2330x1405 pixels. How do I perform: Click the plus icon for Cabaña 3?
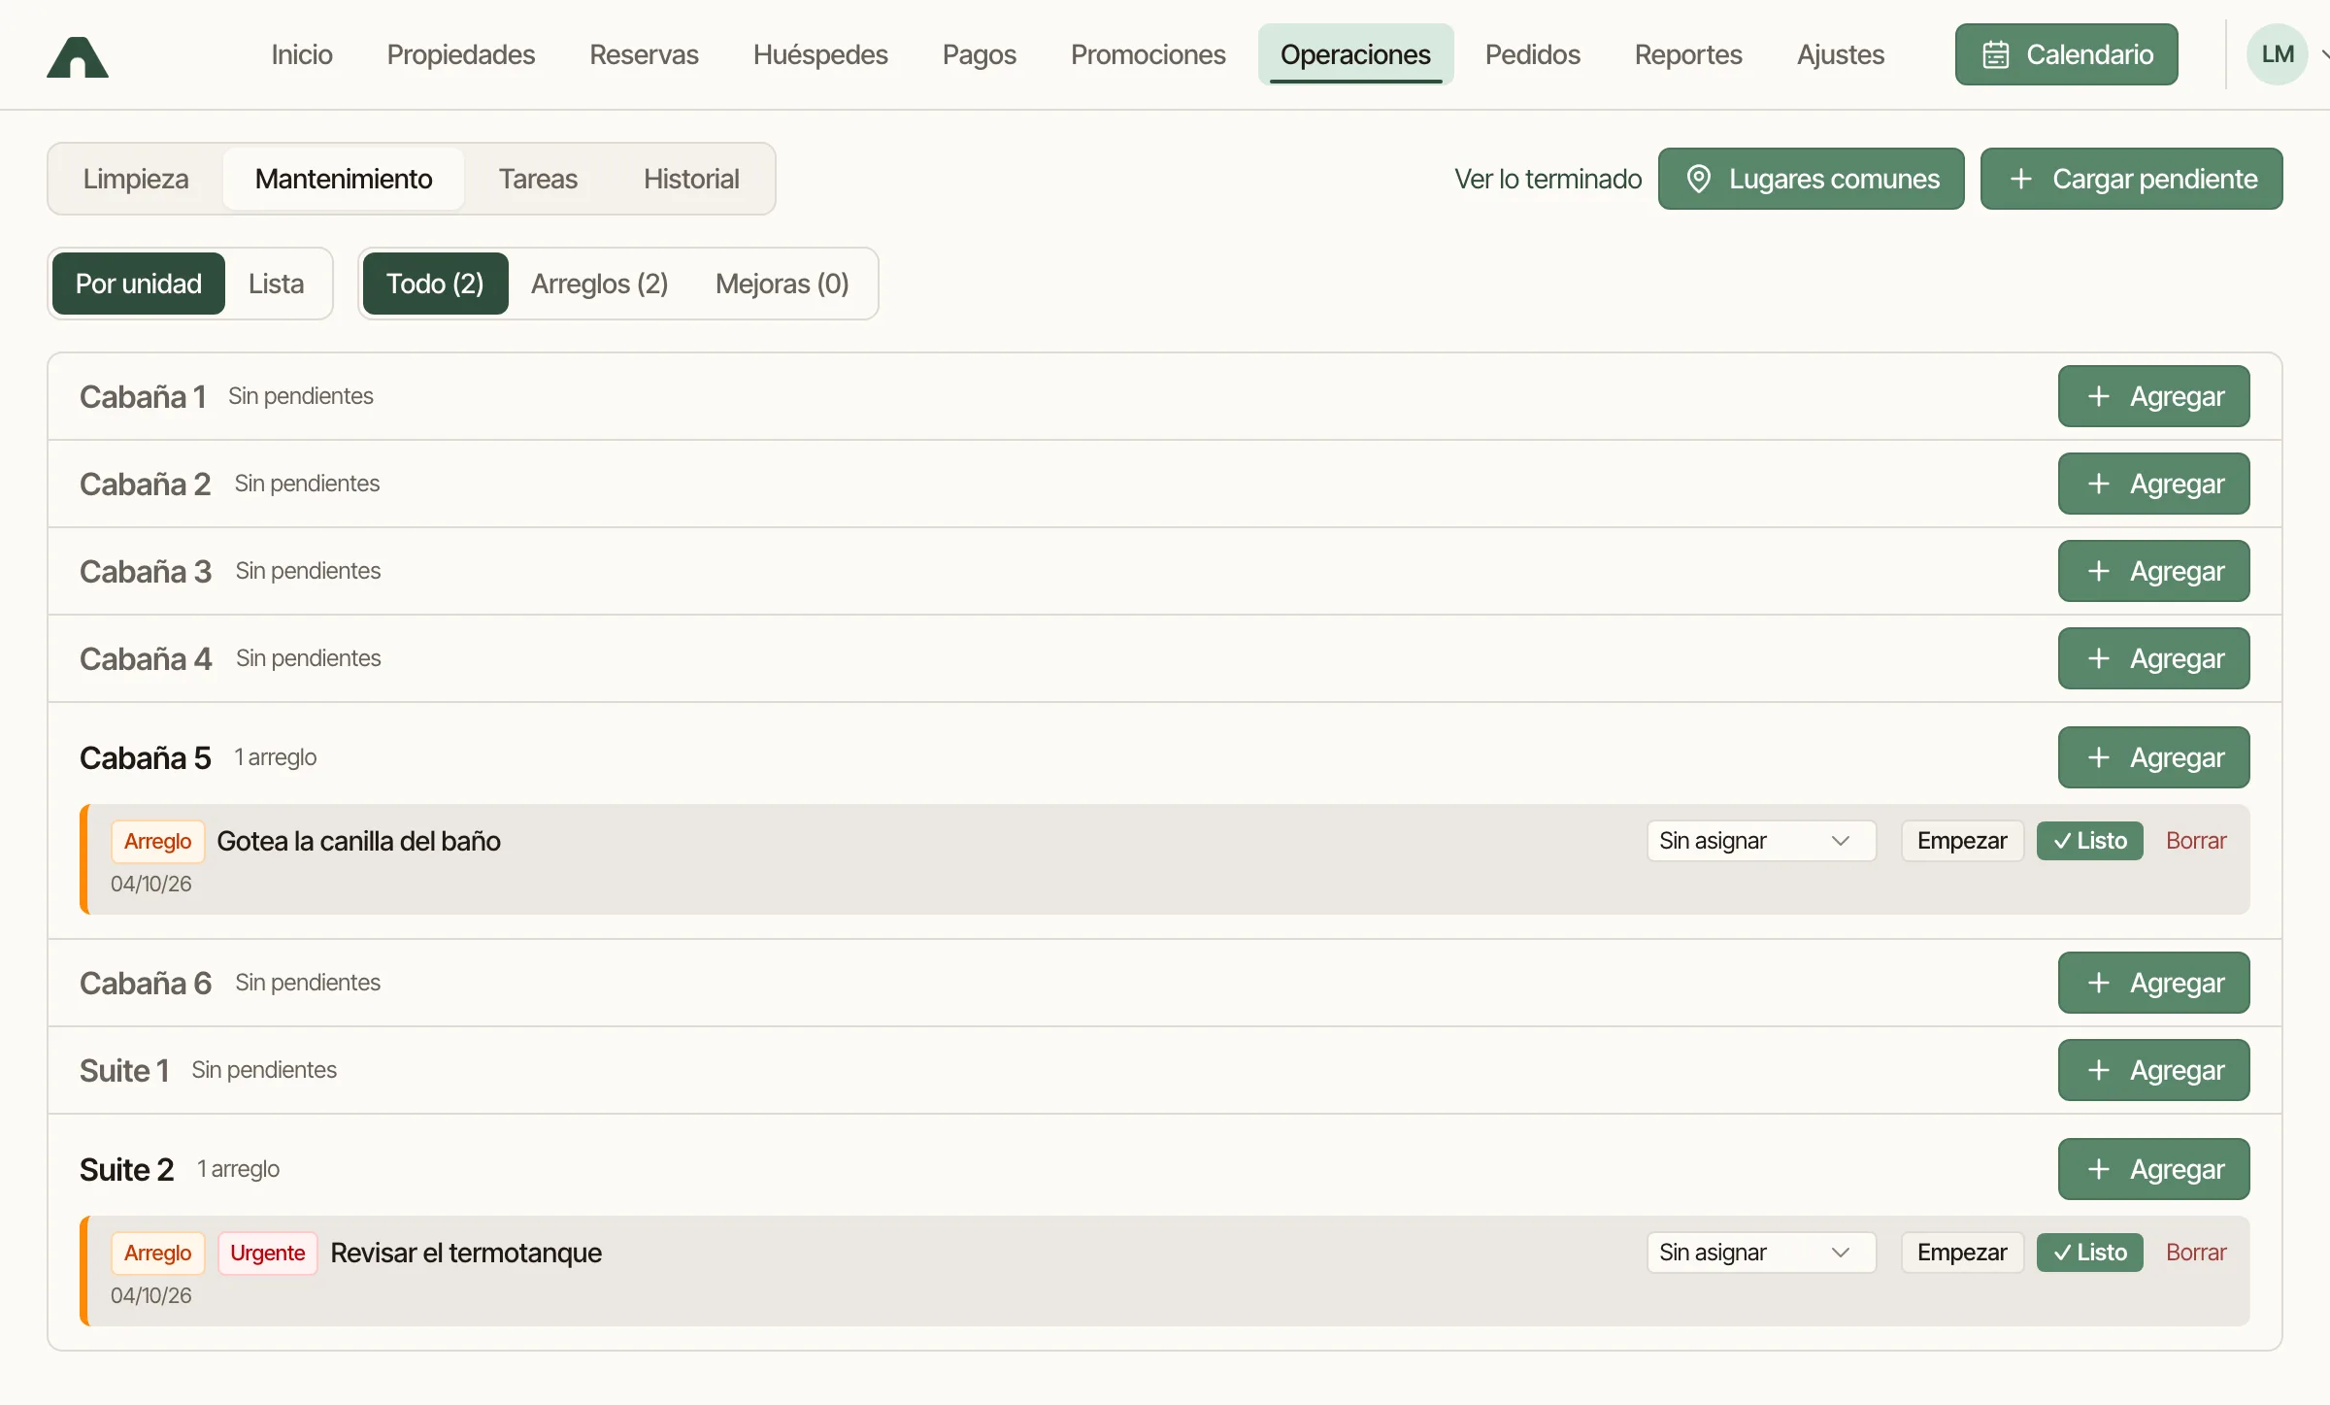click(x=2099, y=571)
